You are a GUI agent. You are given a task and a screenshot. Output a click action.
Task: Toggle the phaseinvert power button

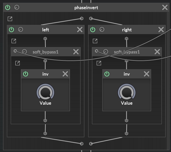pyautogui.click(x=8, y=7)
